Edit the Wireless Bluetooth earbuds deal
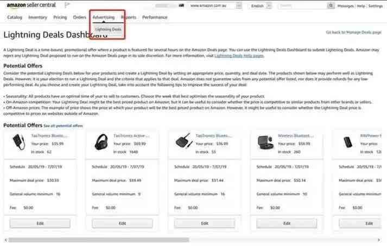387x246 pixels. click(x=287, y=223)
